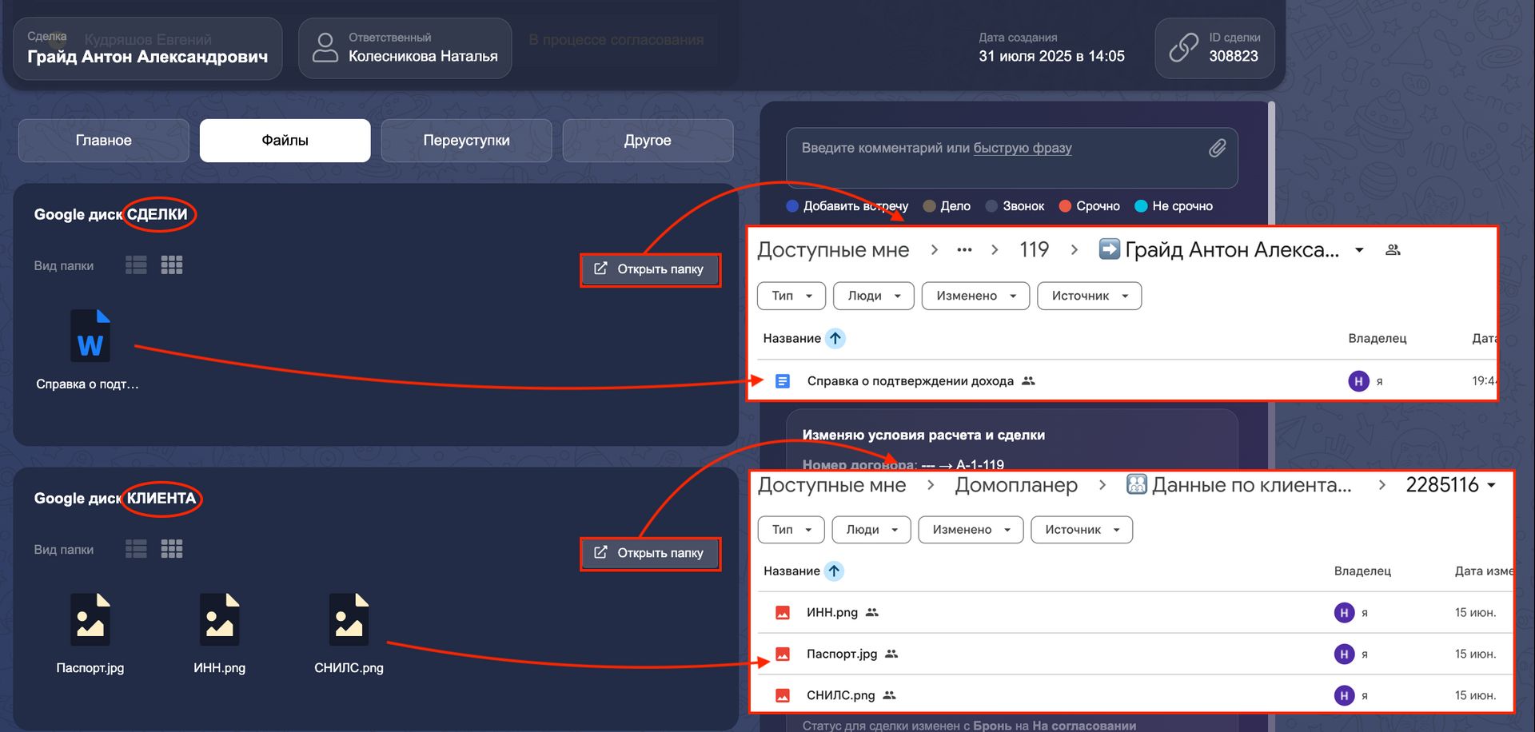Image resolution: width=1535 pixels, height=732 pixels.
Task: Expand the 2285116 folder breadcrumb dropdown
Action: (x=1492, y=485)
